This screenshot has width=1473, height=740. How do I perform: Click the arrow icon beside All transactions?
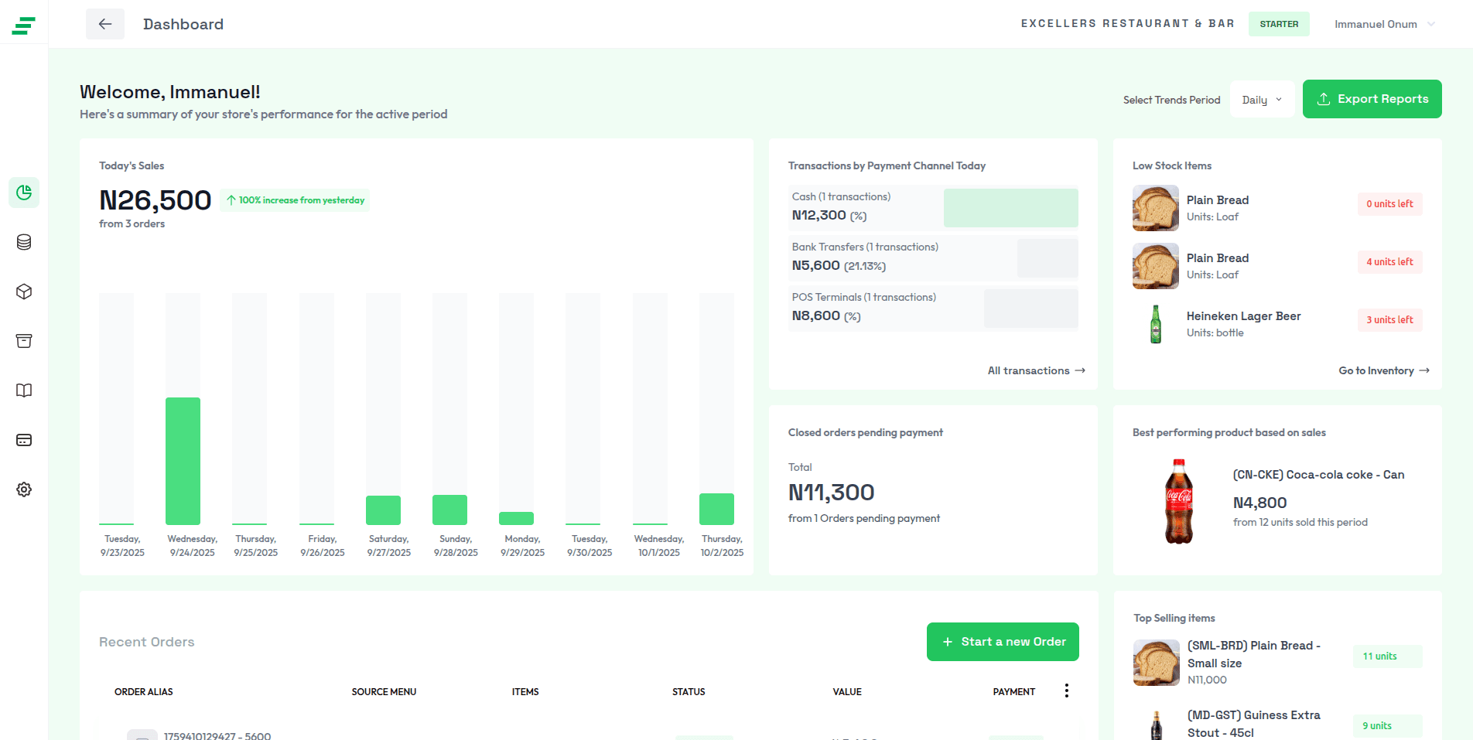[1080, 370]
